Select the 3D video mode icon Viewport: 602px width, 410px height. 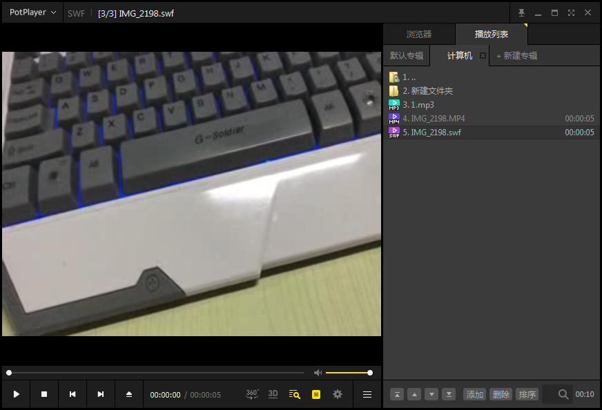(273, 394)
